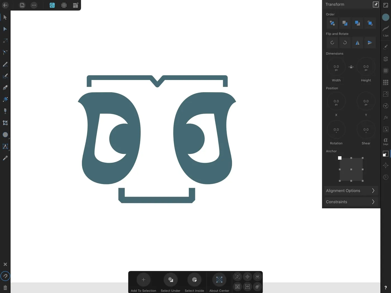Set the anchor to the center point

click(x=351, y=169)
